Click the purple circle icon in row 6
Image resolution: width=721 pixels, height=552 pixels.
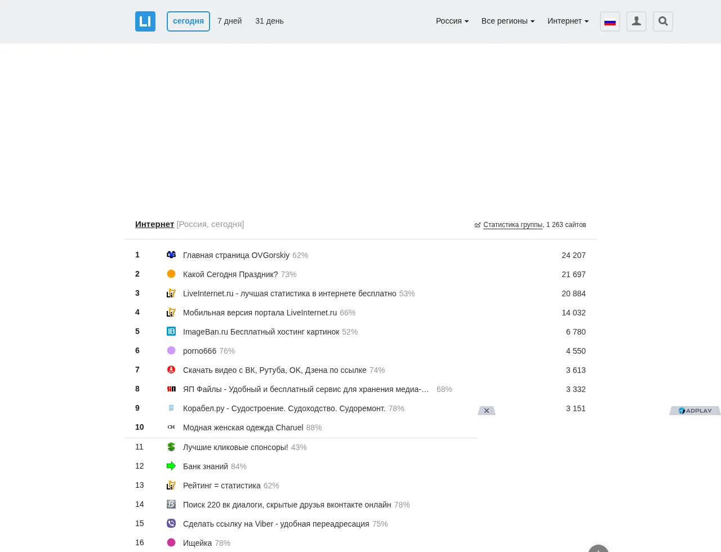(171, 350)
